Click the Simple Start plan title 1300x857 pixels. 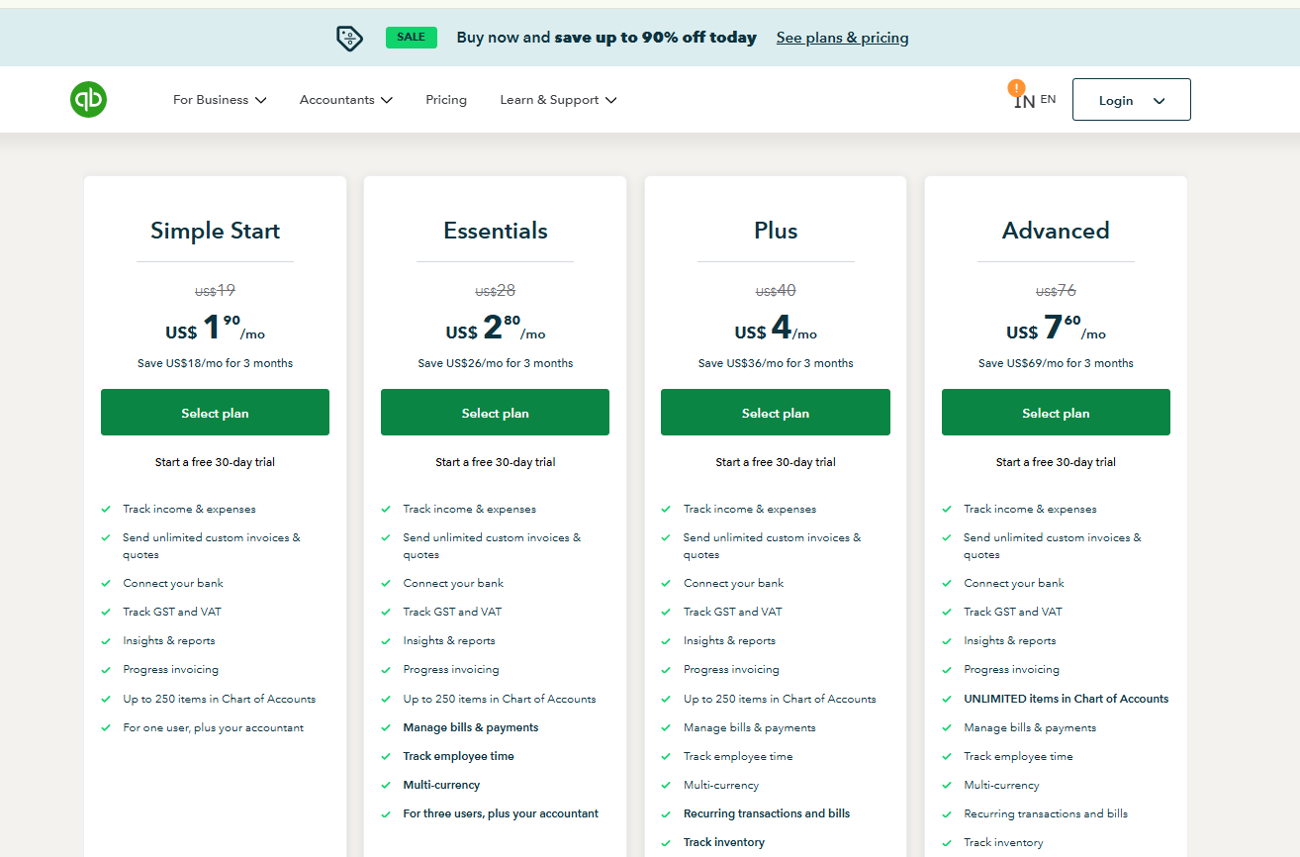click(x=215, y=231)
